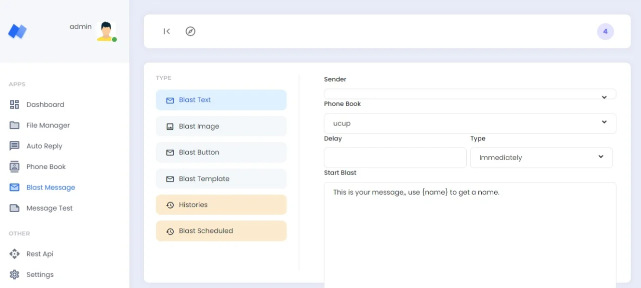The height and width of the screenshot is (288, 641).
Task: Click the Blast Message envelope icon
Action: click(x=15, y=187)
